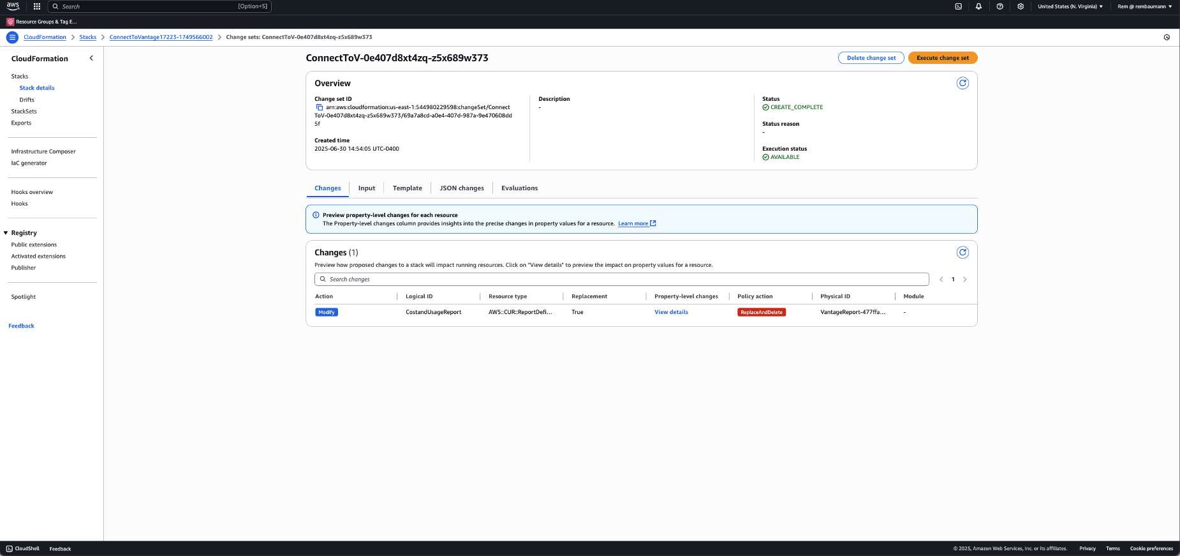The image size is (1180, 556).
Task: Open StackSets in the sidebar
Action: (24, 111)
